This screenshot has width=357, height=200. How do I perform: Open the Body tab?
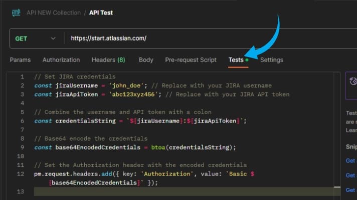click(146, 60)
